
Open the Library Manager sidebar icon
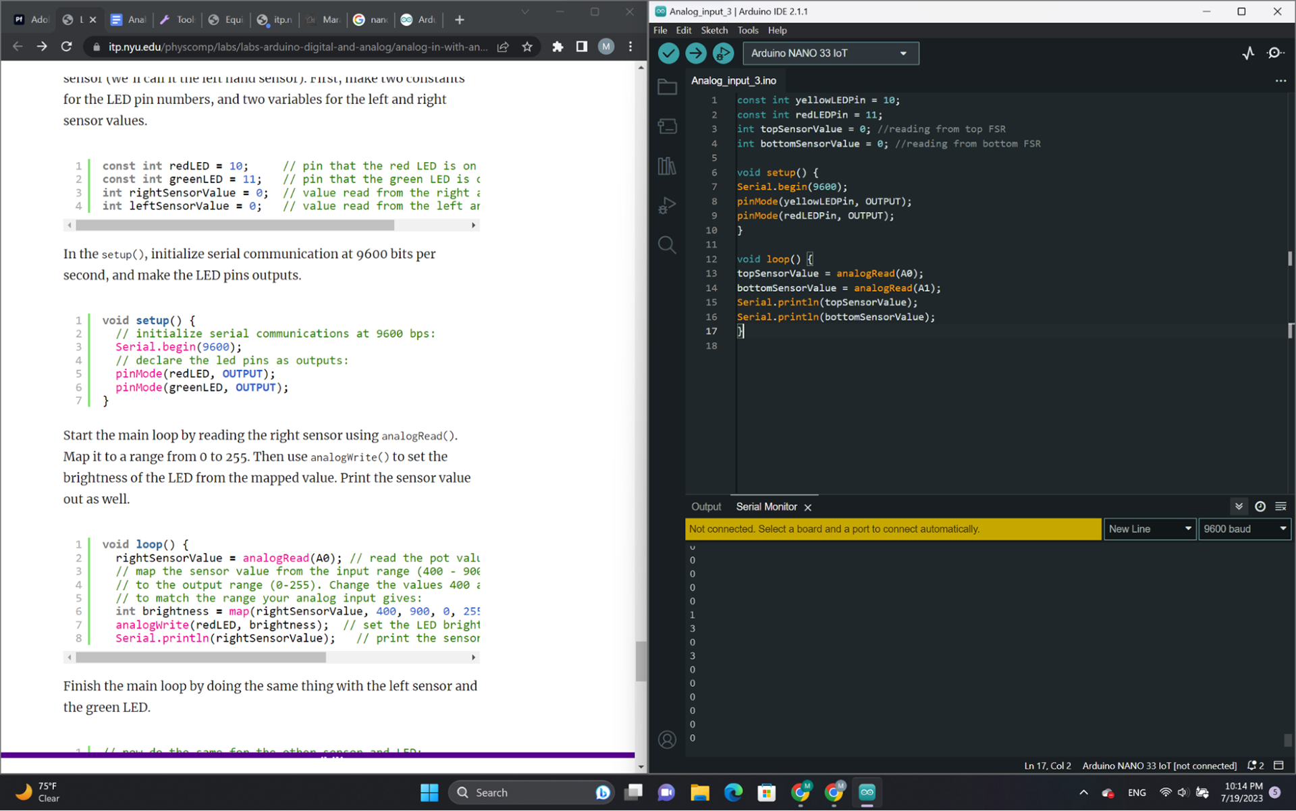(667, 165)
